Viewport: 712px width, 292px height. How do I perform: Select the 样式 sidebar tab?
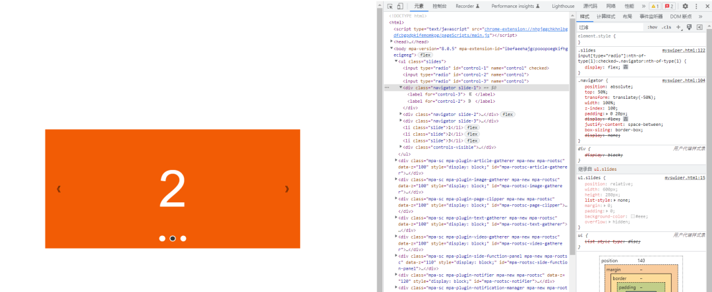pyautogui.click(x=585, y=16)
